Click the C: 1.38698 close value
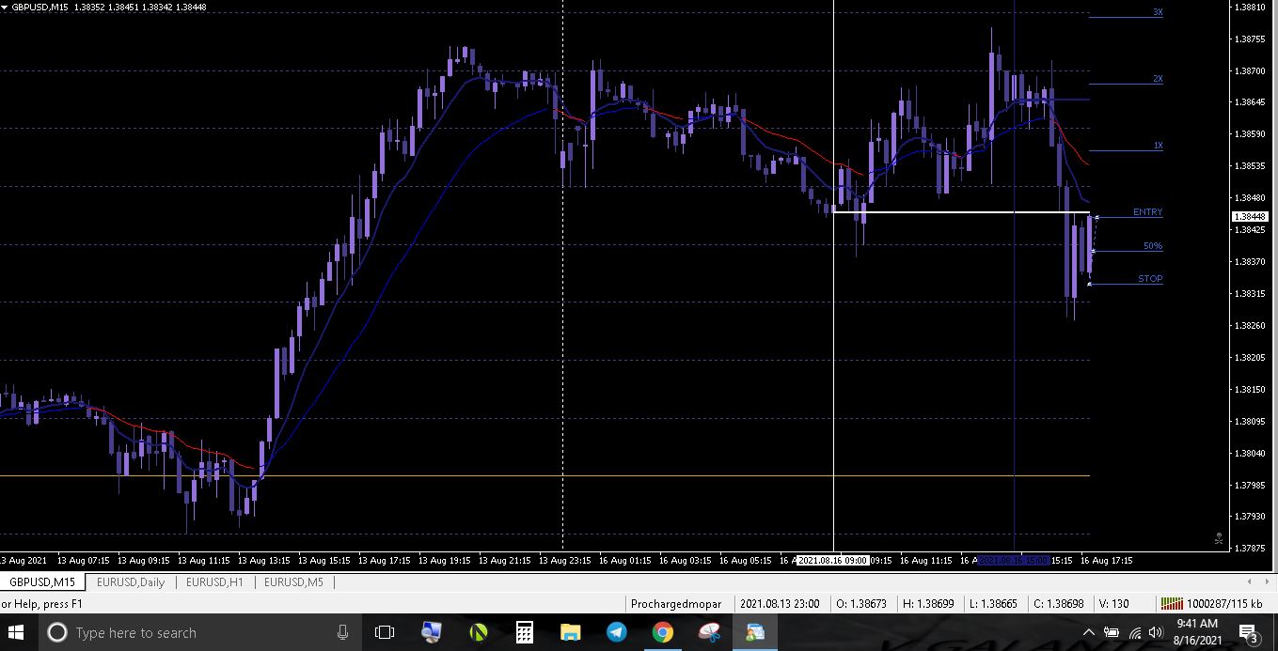 tap(1058, 604)
